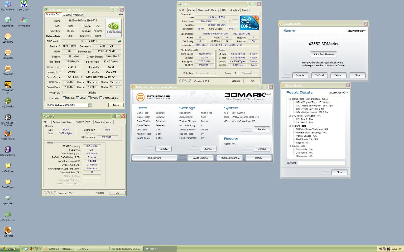Click Options... button in 3DMark03
Image resolution: width=404 pixels, height=252 pixels.
click(x=263, y=149)
